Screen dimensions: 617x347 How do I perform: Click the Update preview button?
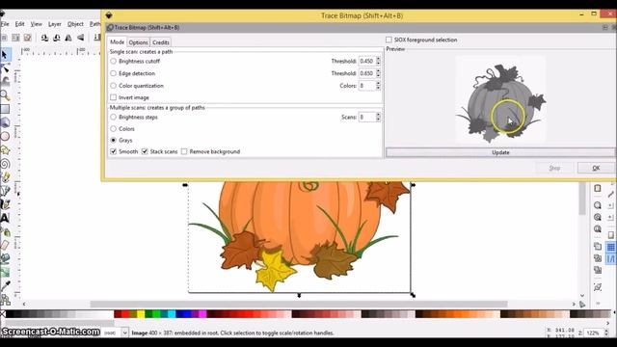coord(500,152)
